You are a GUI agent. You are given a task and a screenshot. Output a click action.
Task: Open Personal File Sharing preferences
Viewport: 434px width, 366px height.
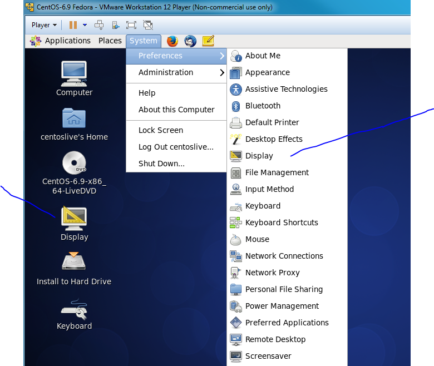click(287, 289)
